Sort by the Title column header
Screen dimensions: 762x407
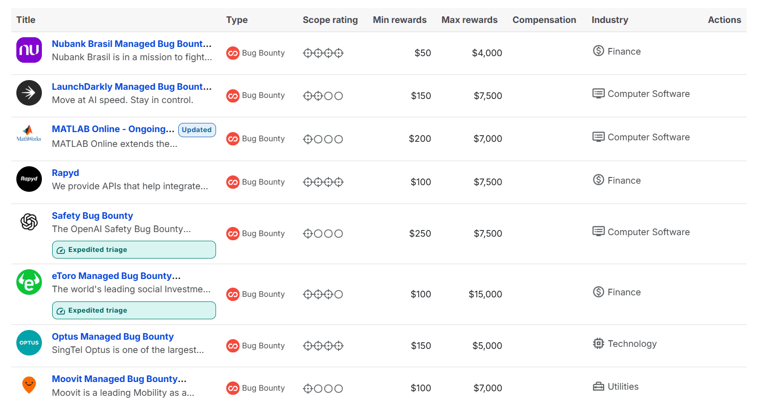26,20
